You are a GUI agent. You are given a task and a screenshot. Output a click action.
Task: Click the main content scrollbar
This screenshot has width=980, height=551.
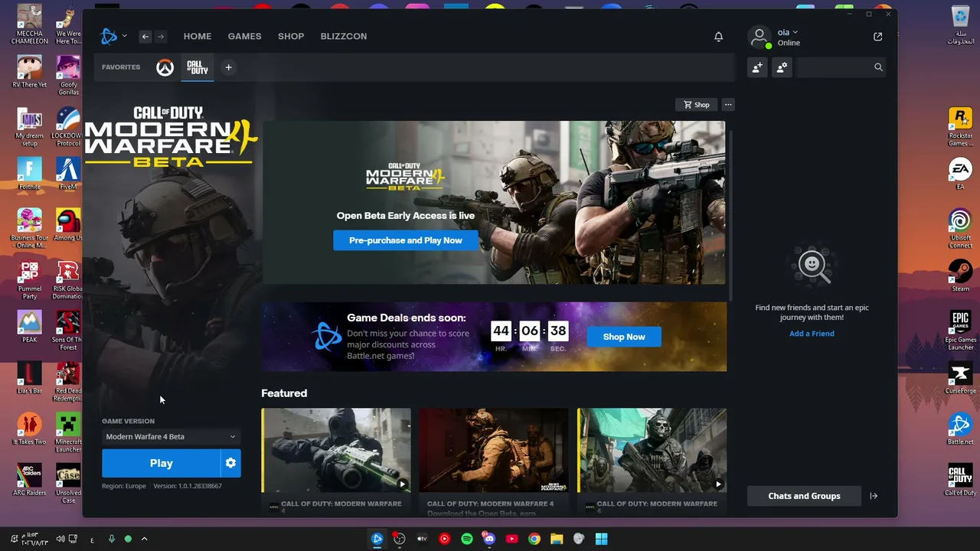pos(730,214)
